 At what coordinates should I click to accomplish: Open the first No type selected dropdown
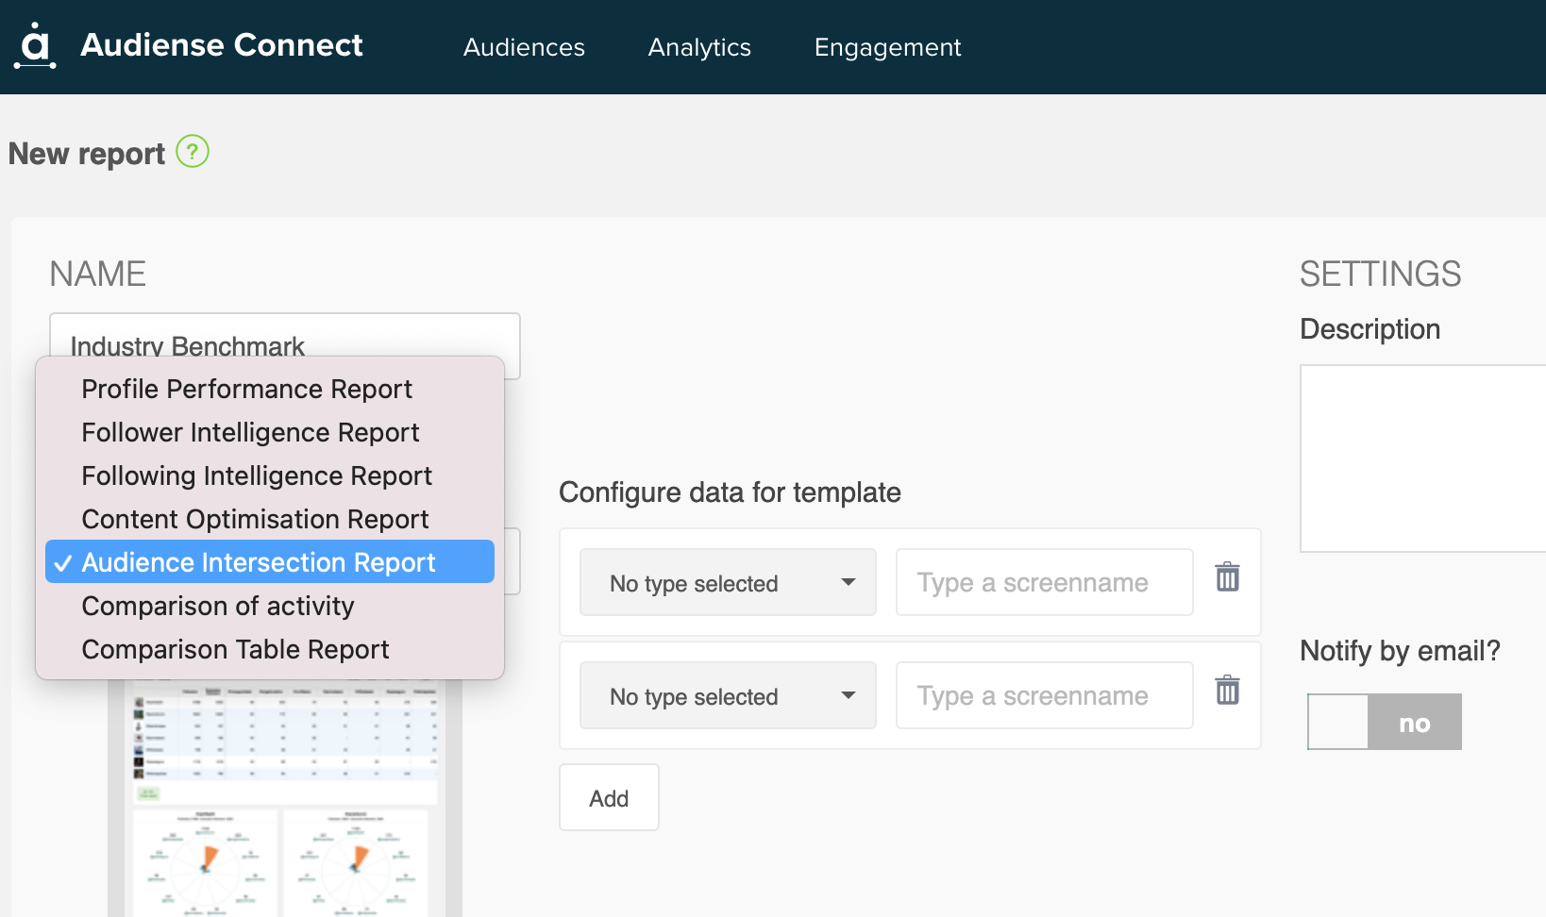[x=728, y=582]
